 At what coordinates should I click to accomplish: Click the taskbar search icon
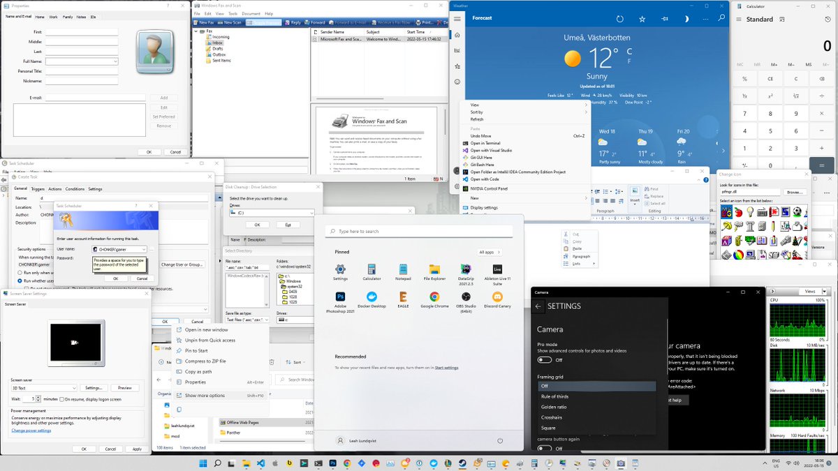(217, 463)
